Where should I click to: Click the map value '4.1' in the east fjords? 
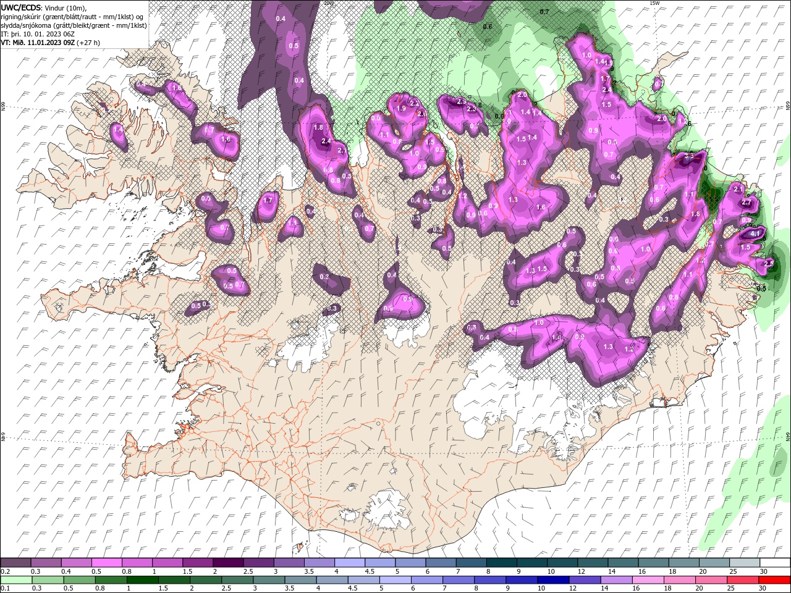pos(755,234)
